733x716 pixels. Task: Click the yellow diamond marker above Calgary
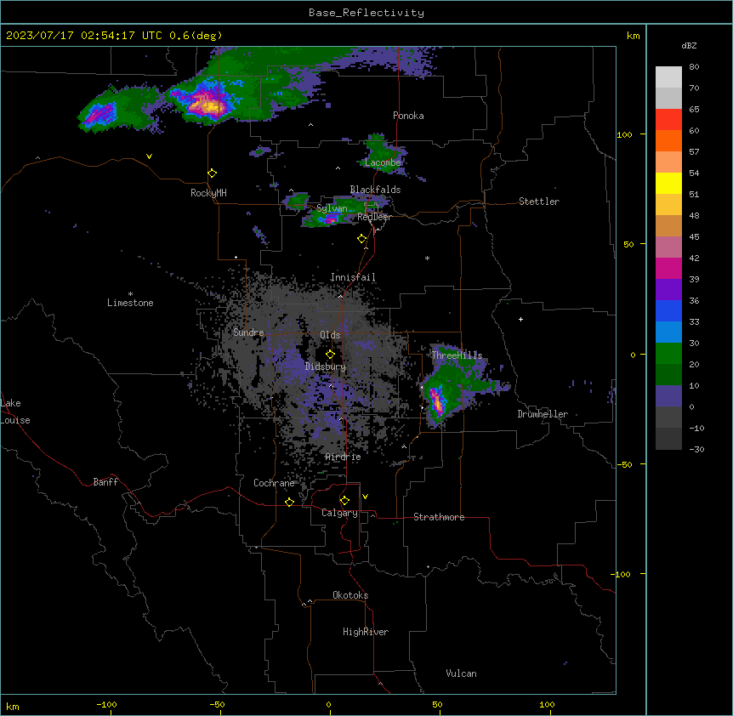coord(344,501)
